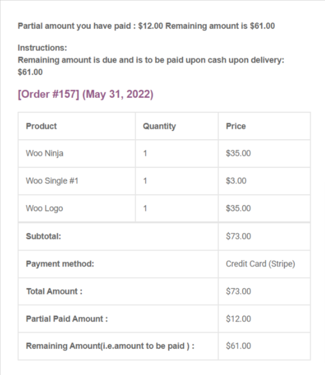Click the Payment method label
Screen dimensions: 325x375
[x=60, y=264]
